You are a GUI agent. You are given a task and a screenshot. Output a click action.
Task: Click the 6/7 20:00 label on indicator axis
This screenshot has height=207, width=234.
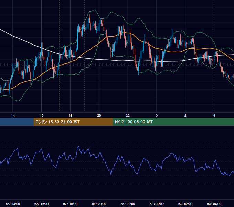(x=99, y=204)
